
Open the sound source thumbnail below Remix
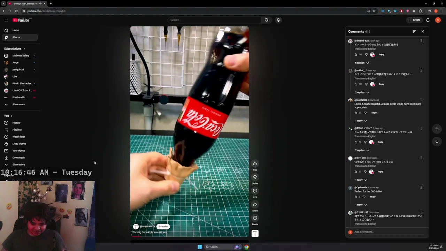point(255,234)
